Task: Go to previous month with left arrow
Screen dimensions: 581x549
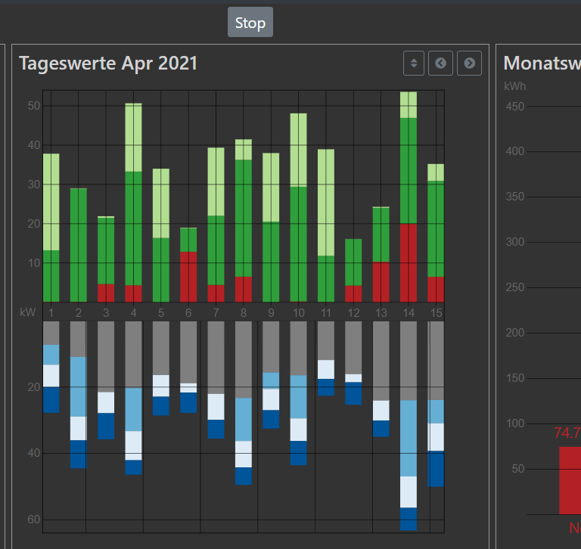Action: pos(440,64)
